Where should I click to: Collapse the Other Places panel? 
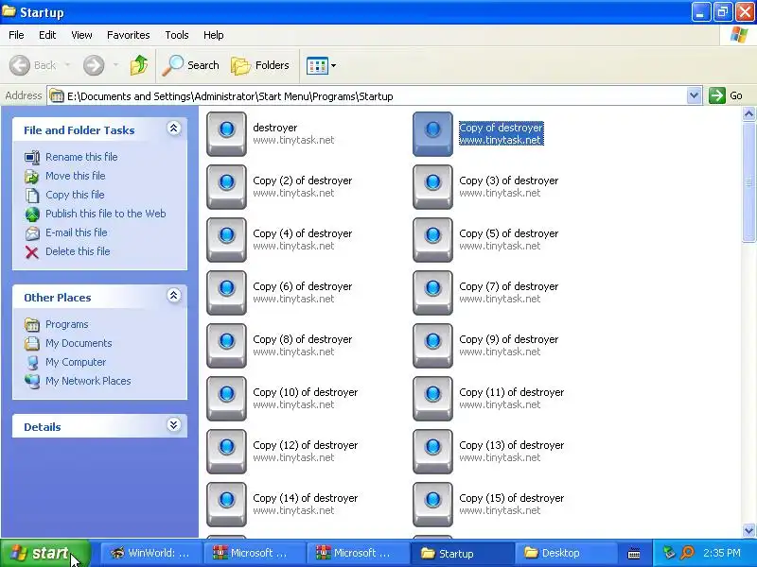174,296
